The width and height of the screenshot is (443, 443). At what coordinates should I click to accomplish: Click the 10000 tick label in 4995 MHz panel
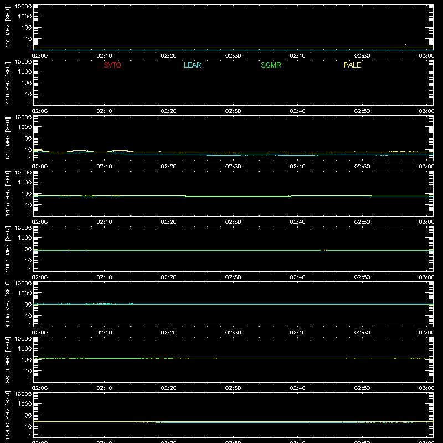point(23,284)
